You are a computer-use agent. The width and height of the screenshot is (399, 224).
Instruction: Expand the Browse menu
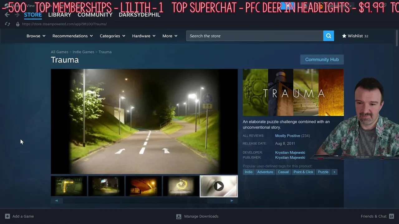point(36,36)
